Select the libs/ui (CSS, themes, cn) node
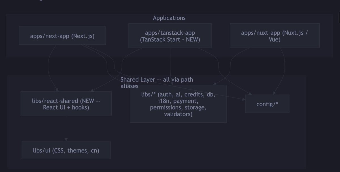This screenshot has width=340, height=172. point(66,150)
